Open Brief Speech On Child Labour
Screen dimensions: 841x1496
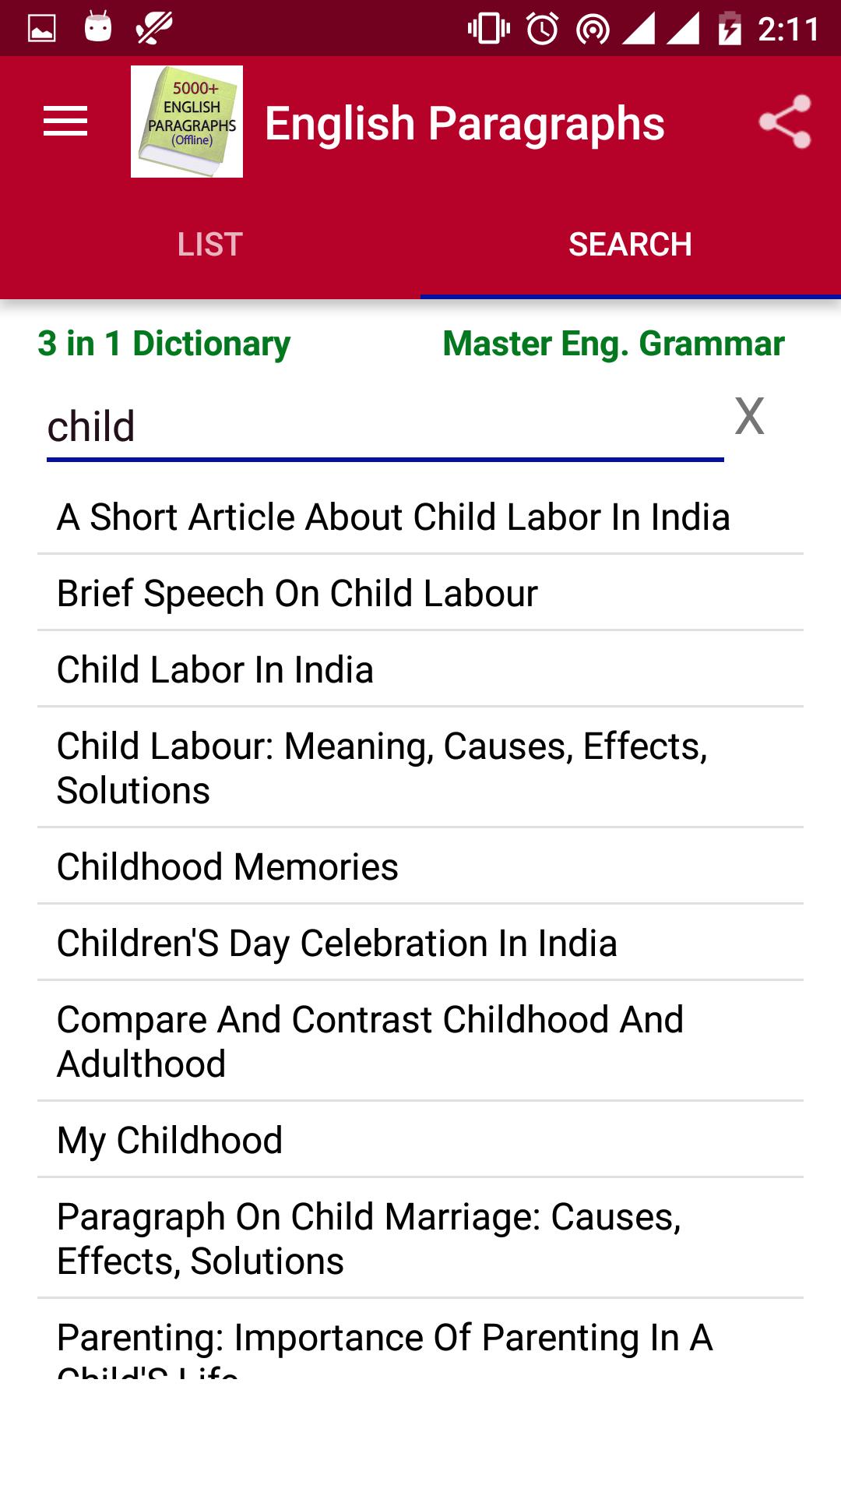click(x=420, y=593)
